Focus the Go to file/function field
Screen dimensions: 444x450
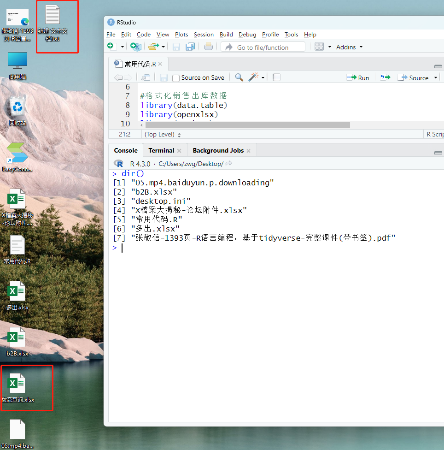click(x=263, y=47)
